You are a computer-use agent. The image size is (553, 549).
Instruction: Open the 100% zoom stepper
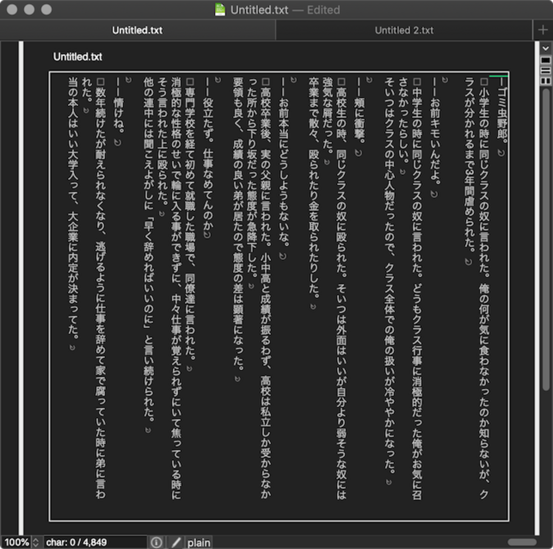coord(36,542)
